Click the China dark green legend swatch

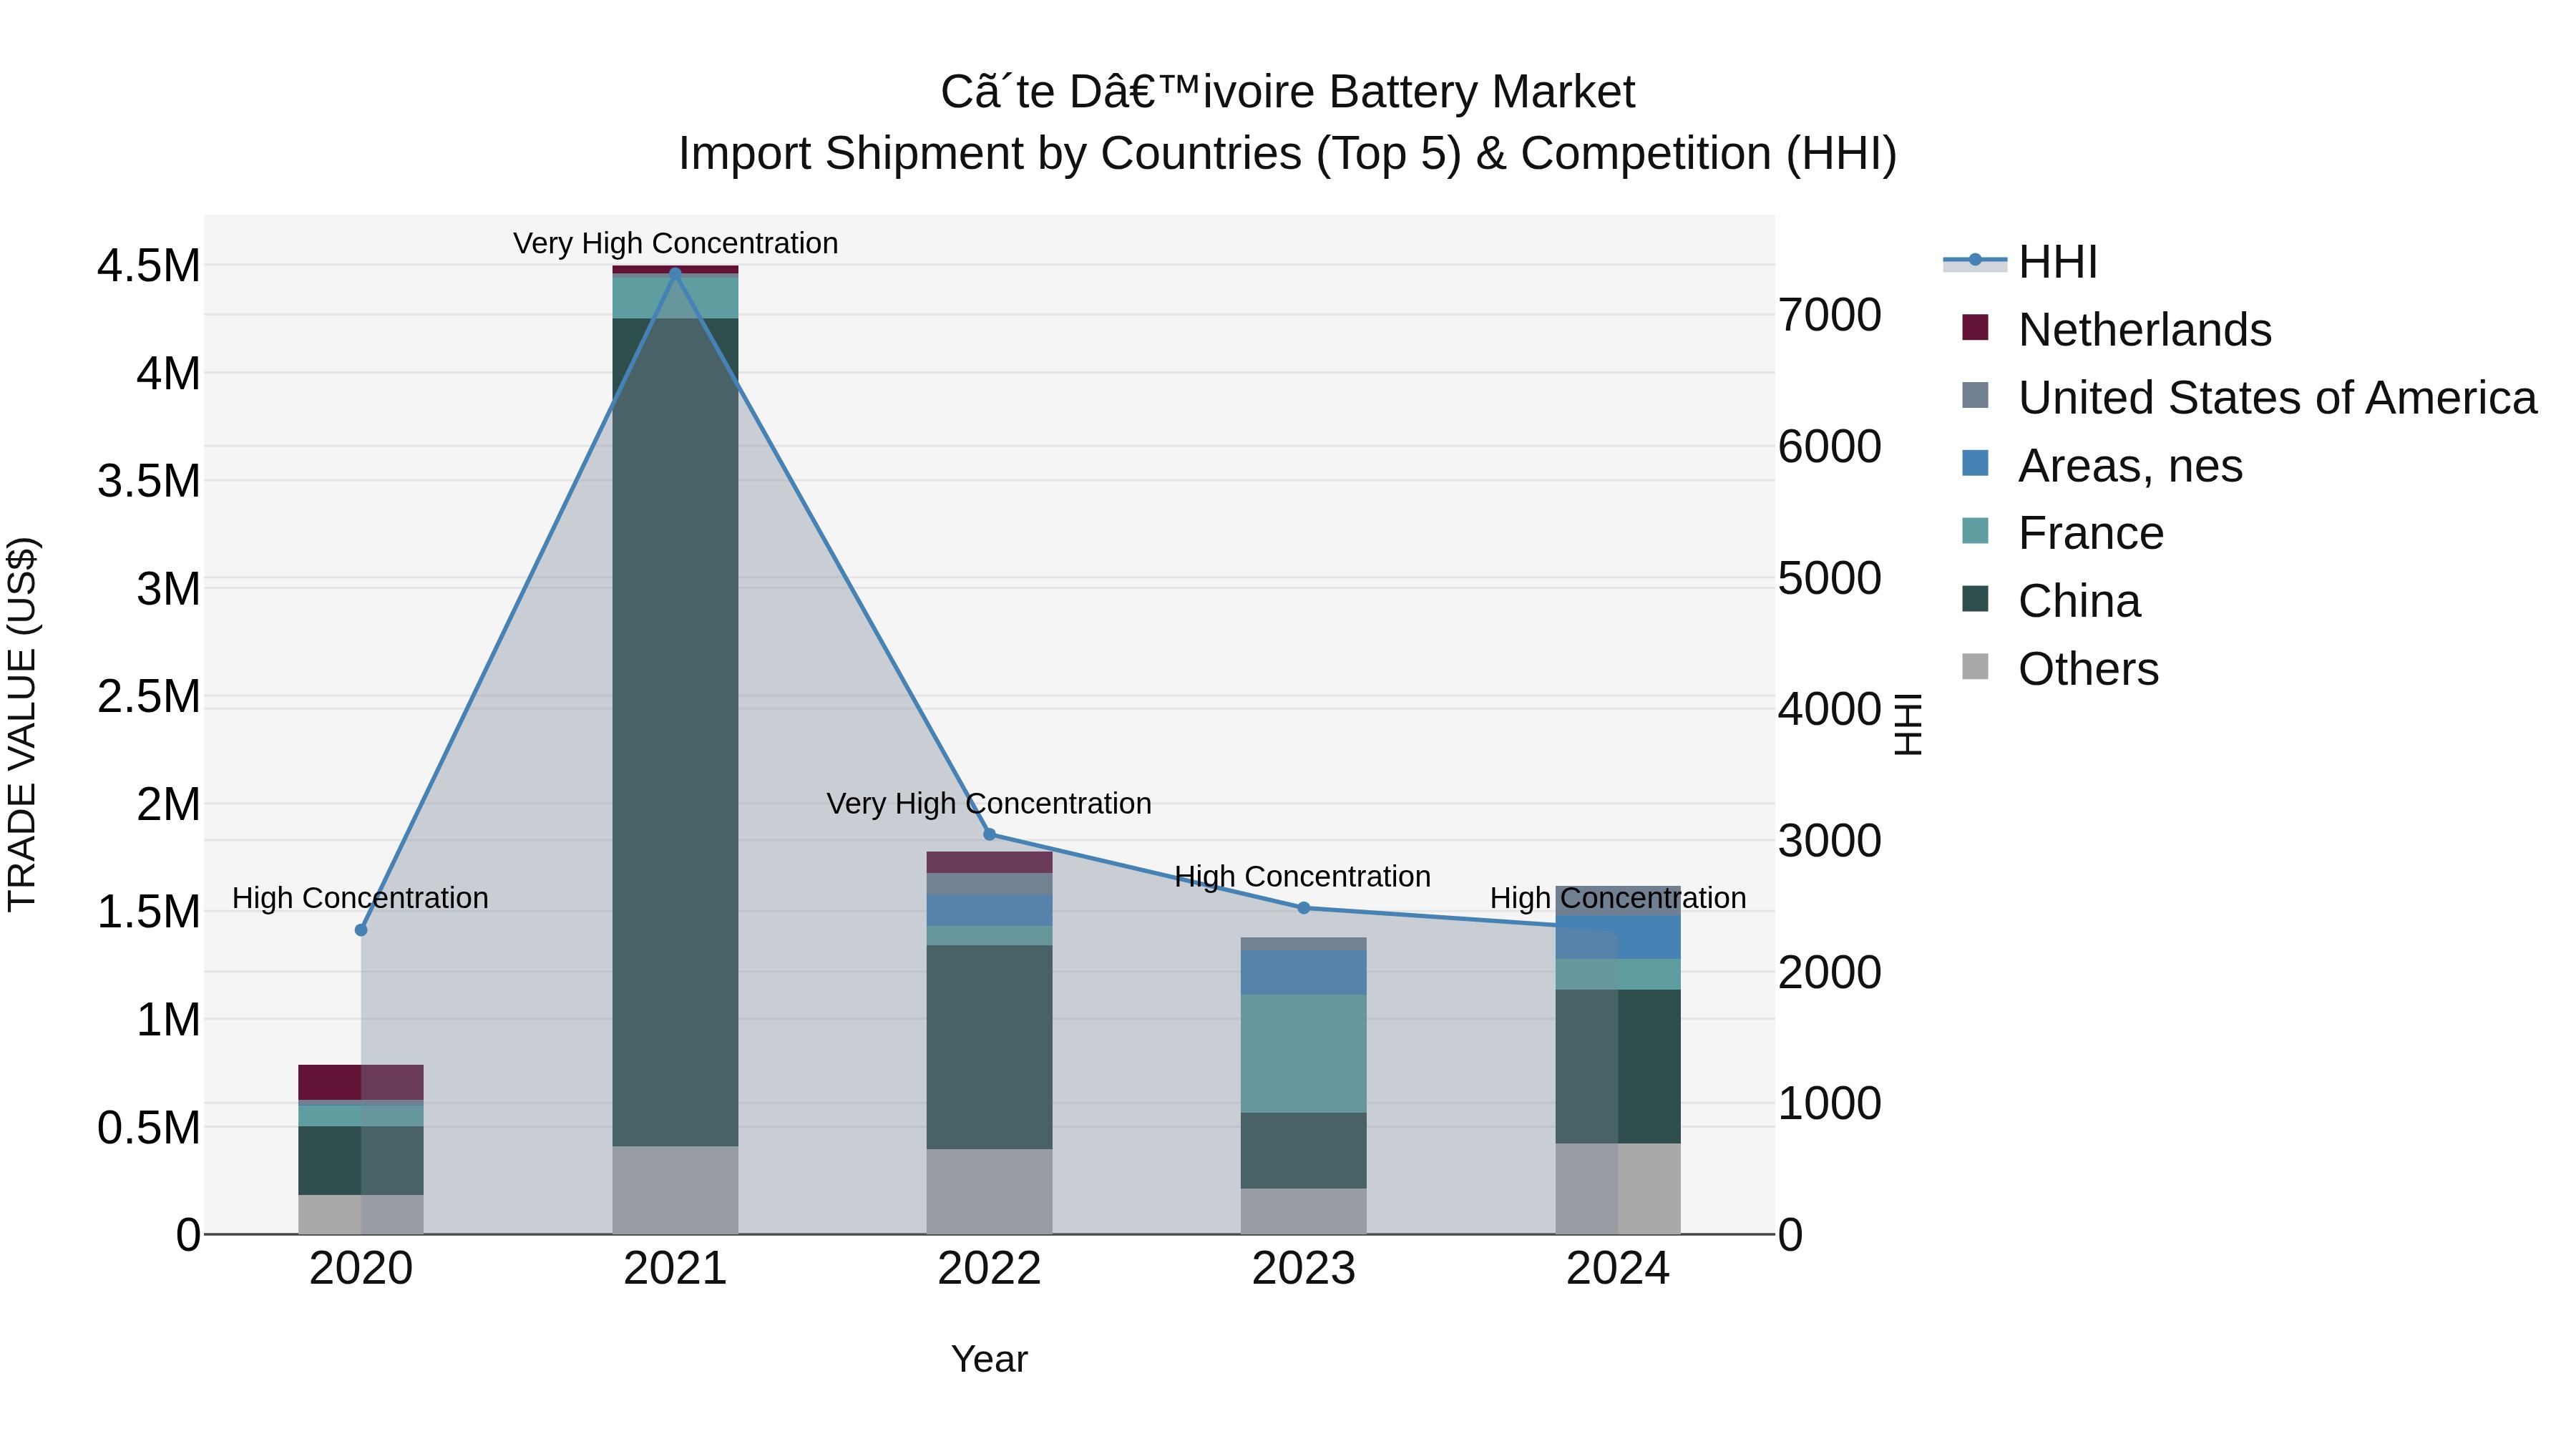(1975, 599)
